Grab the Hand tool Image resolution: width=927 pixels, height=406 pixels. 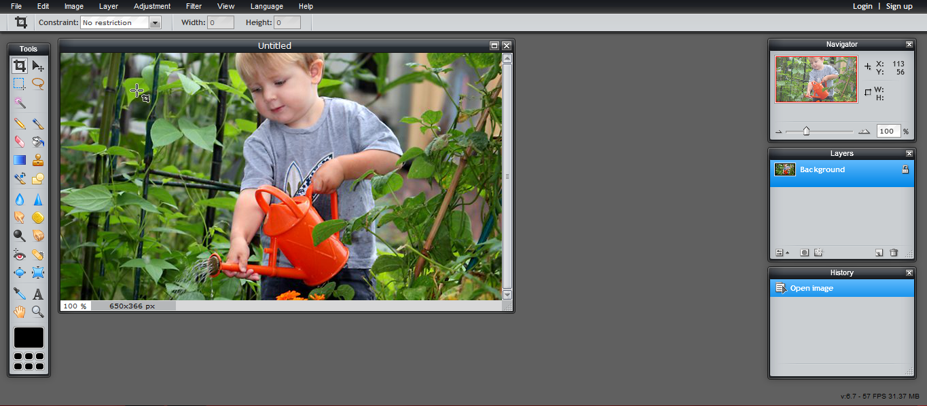19,312
